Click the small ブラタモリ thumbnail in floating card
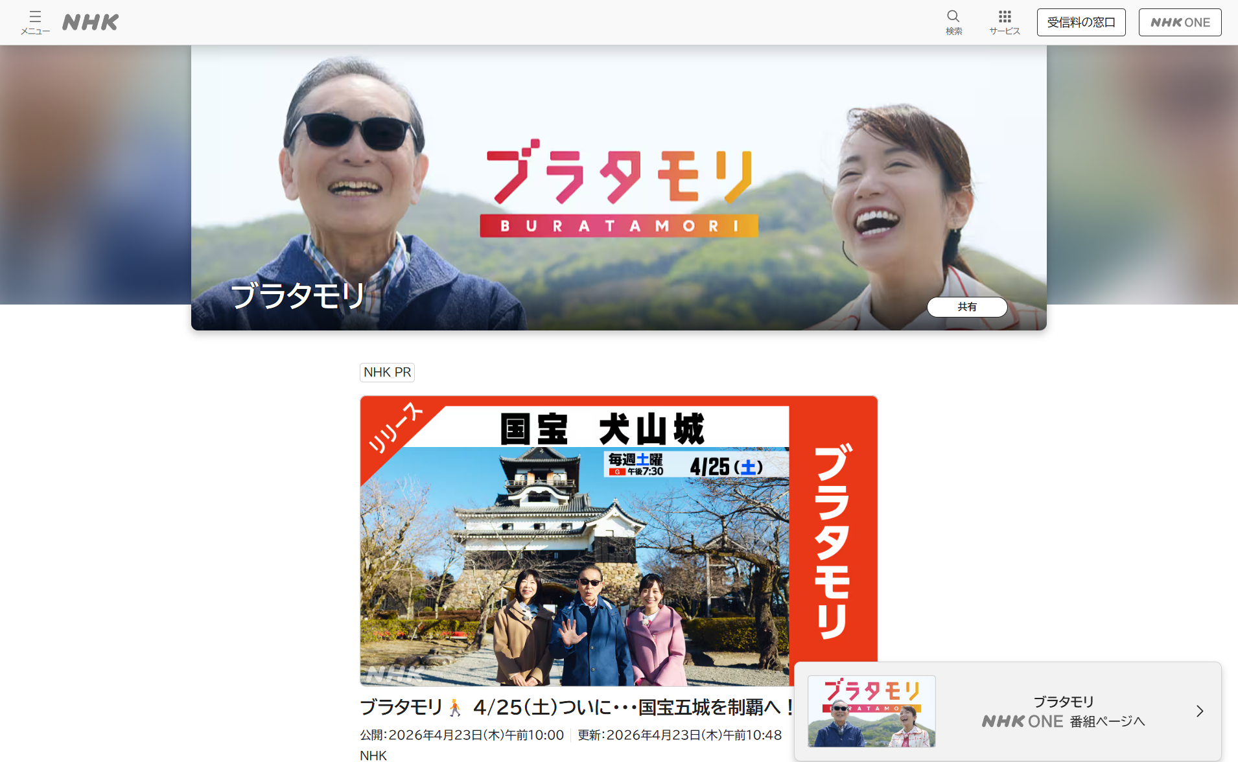 [871, 711]
